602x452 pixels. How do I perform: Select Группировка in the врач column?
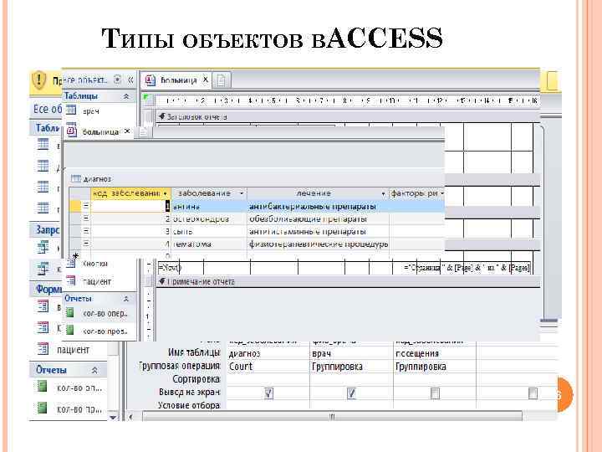[x=351, y=367]
